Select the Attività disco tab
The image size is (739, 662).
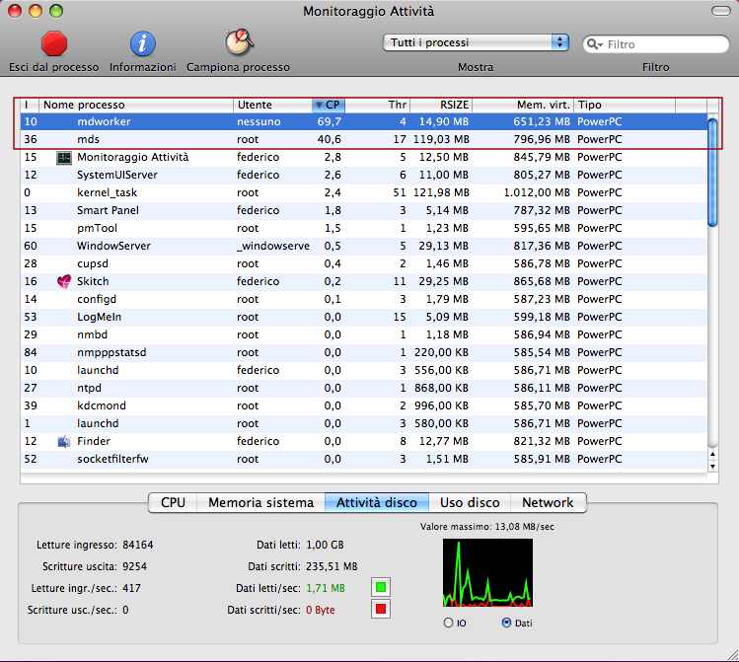point(377,503)
